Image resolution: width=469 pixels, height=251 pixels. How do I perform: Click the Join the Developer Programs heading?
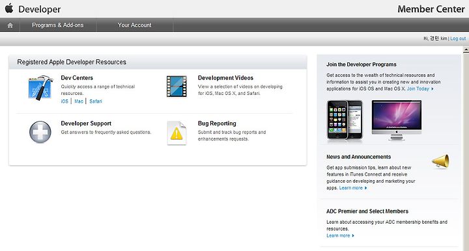362,64
